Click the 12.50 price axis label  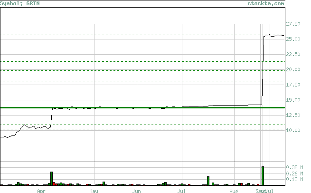pos(293,115)
